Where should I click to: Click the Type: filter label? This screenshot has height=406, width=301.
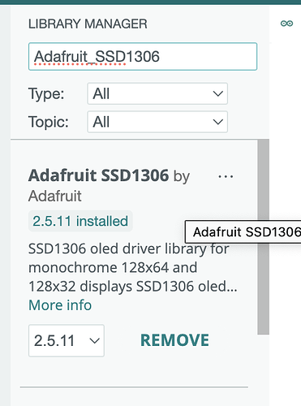click(46, 94)
